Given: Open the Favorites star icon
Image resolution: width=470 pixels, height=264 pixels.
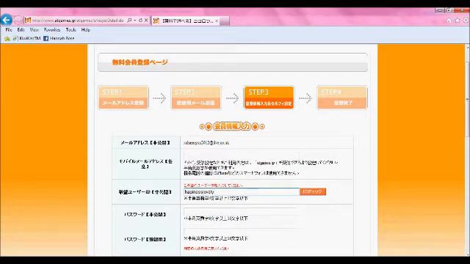Looking at the screenshot, I should point(457,21).
